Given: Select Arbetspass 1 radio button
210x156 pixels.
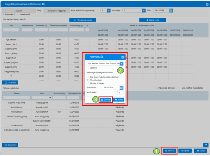Looking at the screenshot, I should coord(3,14).
